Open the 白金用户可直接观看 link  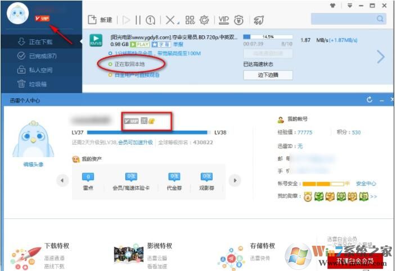pyautogui.click(x=137, y=75)
